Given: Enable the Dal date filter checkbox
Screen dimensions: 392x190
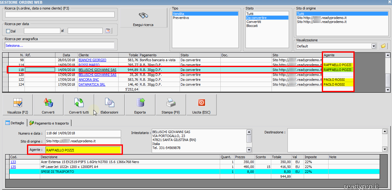Looking at the screenshot, I should (8, 31).
